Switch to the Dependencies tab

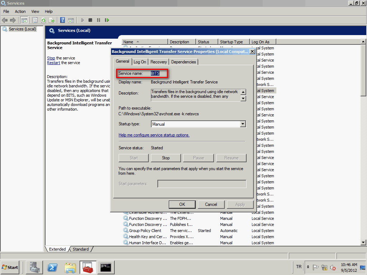click(x=183, y=62)
